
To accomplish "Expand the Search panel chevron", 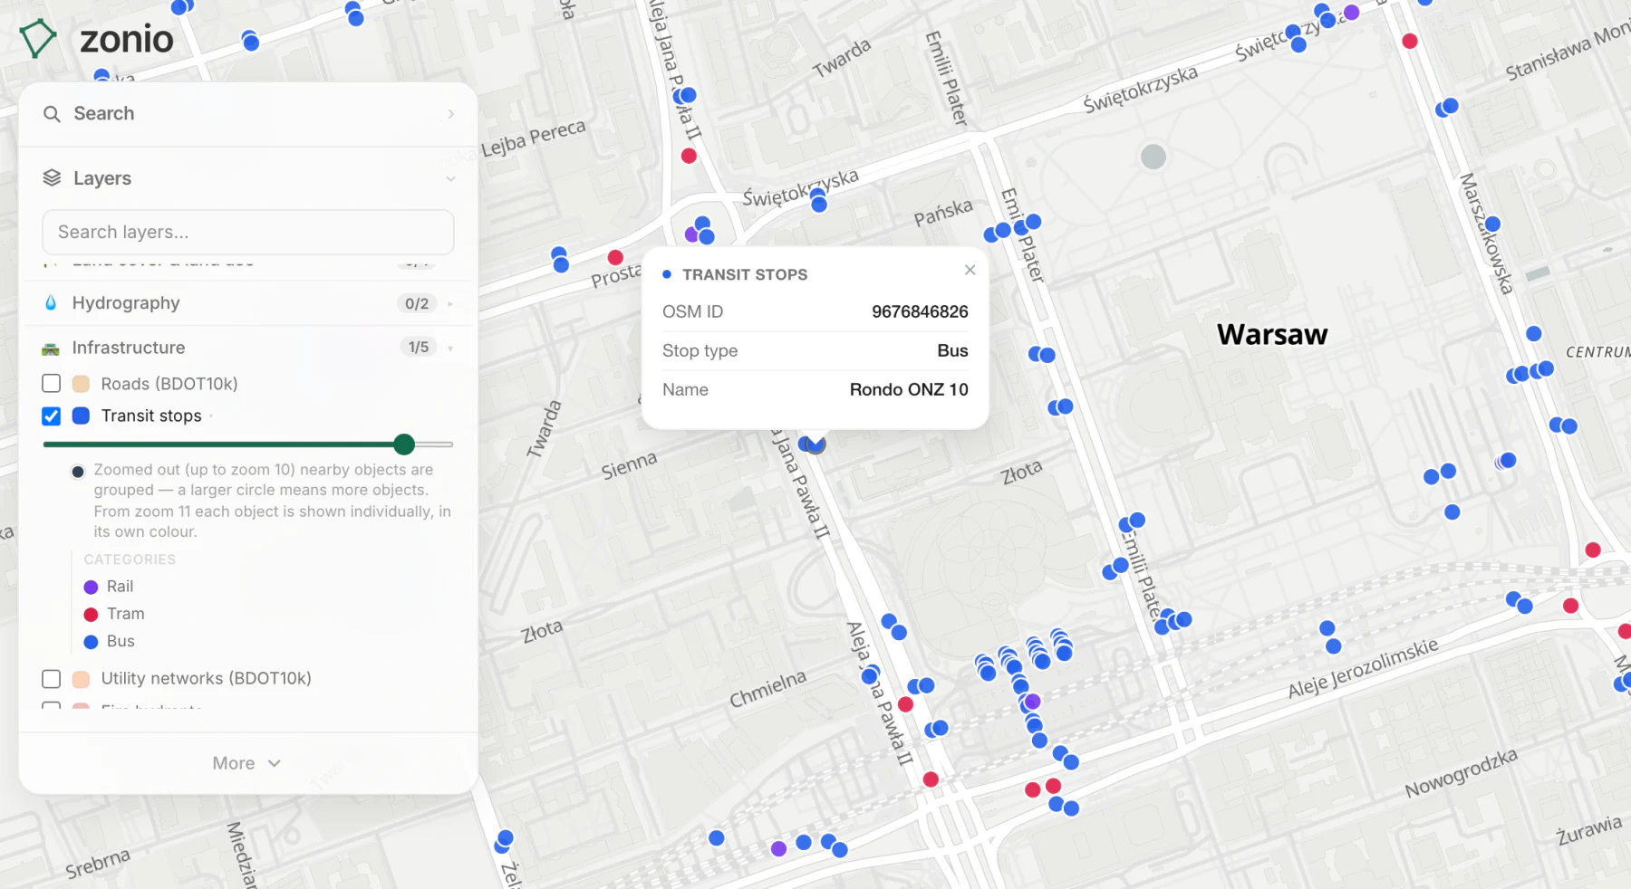I will (x=450, y=114).
